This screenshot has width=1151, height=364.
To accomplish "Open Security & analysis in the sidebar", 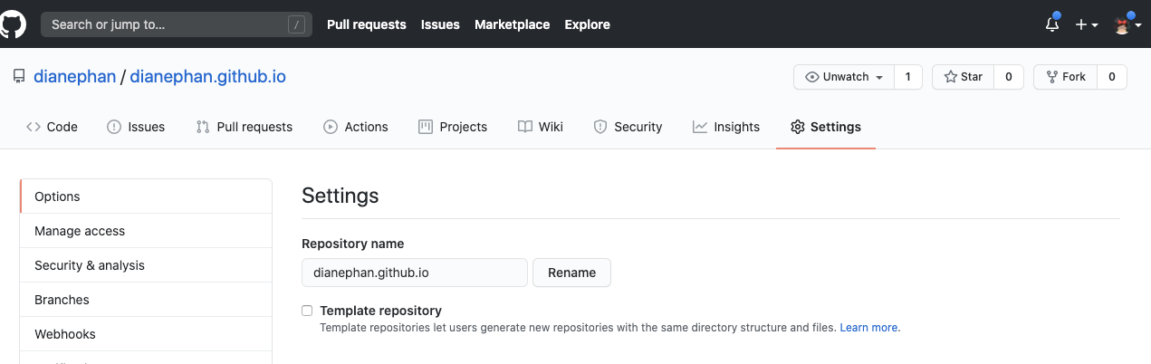I will pos(146,265).
